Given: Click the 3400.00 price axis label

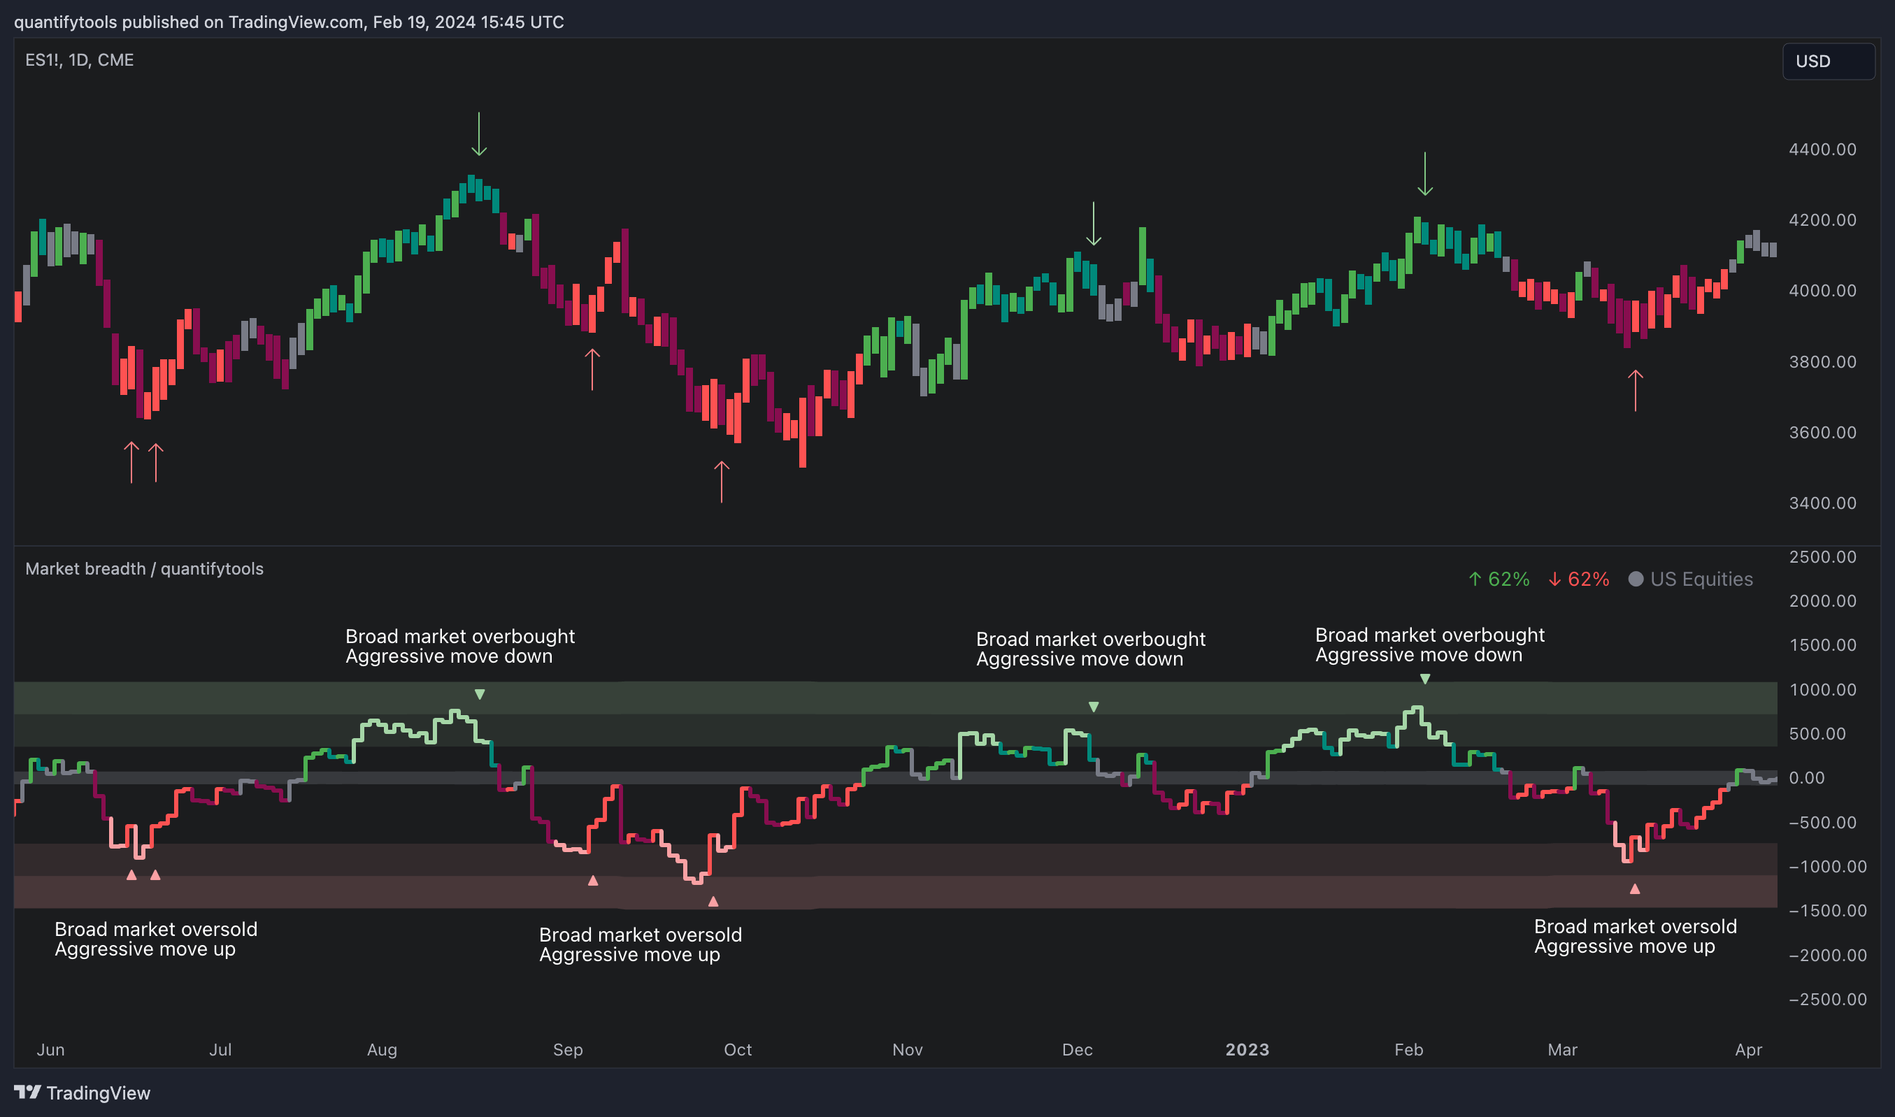Looking at the screenshot, I should 1823,503.
